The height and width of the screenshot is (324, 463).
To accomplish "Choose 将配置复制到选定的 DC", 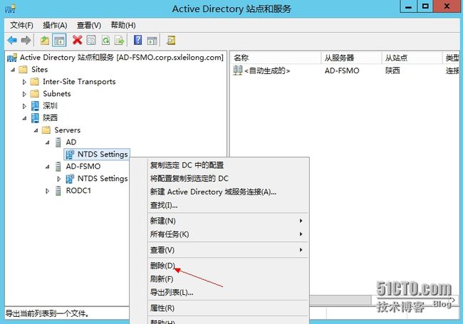I will 228,178.
